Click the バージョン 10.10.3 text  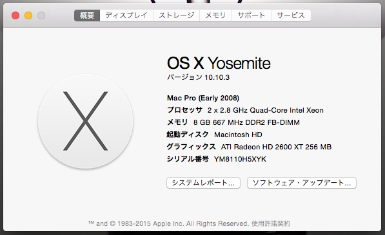coord(198,77)
